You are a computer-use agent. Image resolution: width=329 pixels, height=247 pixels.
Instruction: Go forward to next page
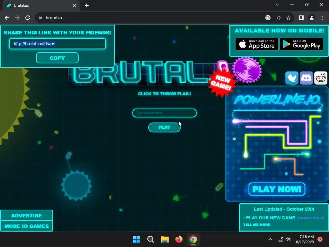click(x=17, y=18)
